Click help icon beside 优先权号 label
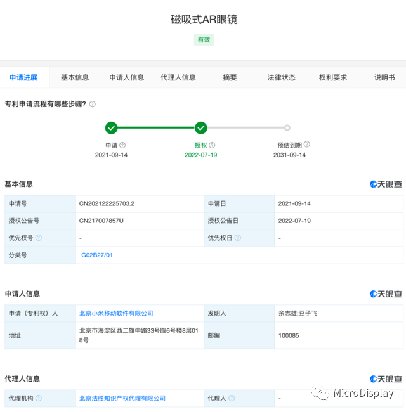 coord(39,238)
